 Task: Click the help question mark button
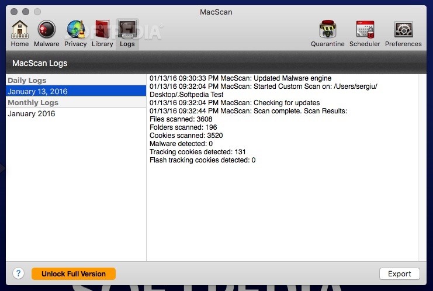(18, 273)
